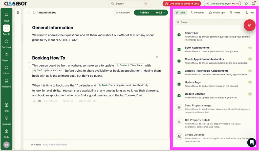Open the Chats section
This screenshot has height=151, width=259.
tap(6, 70)
